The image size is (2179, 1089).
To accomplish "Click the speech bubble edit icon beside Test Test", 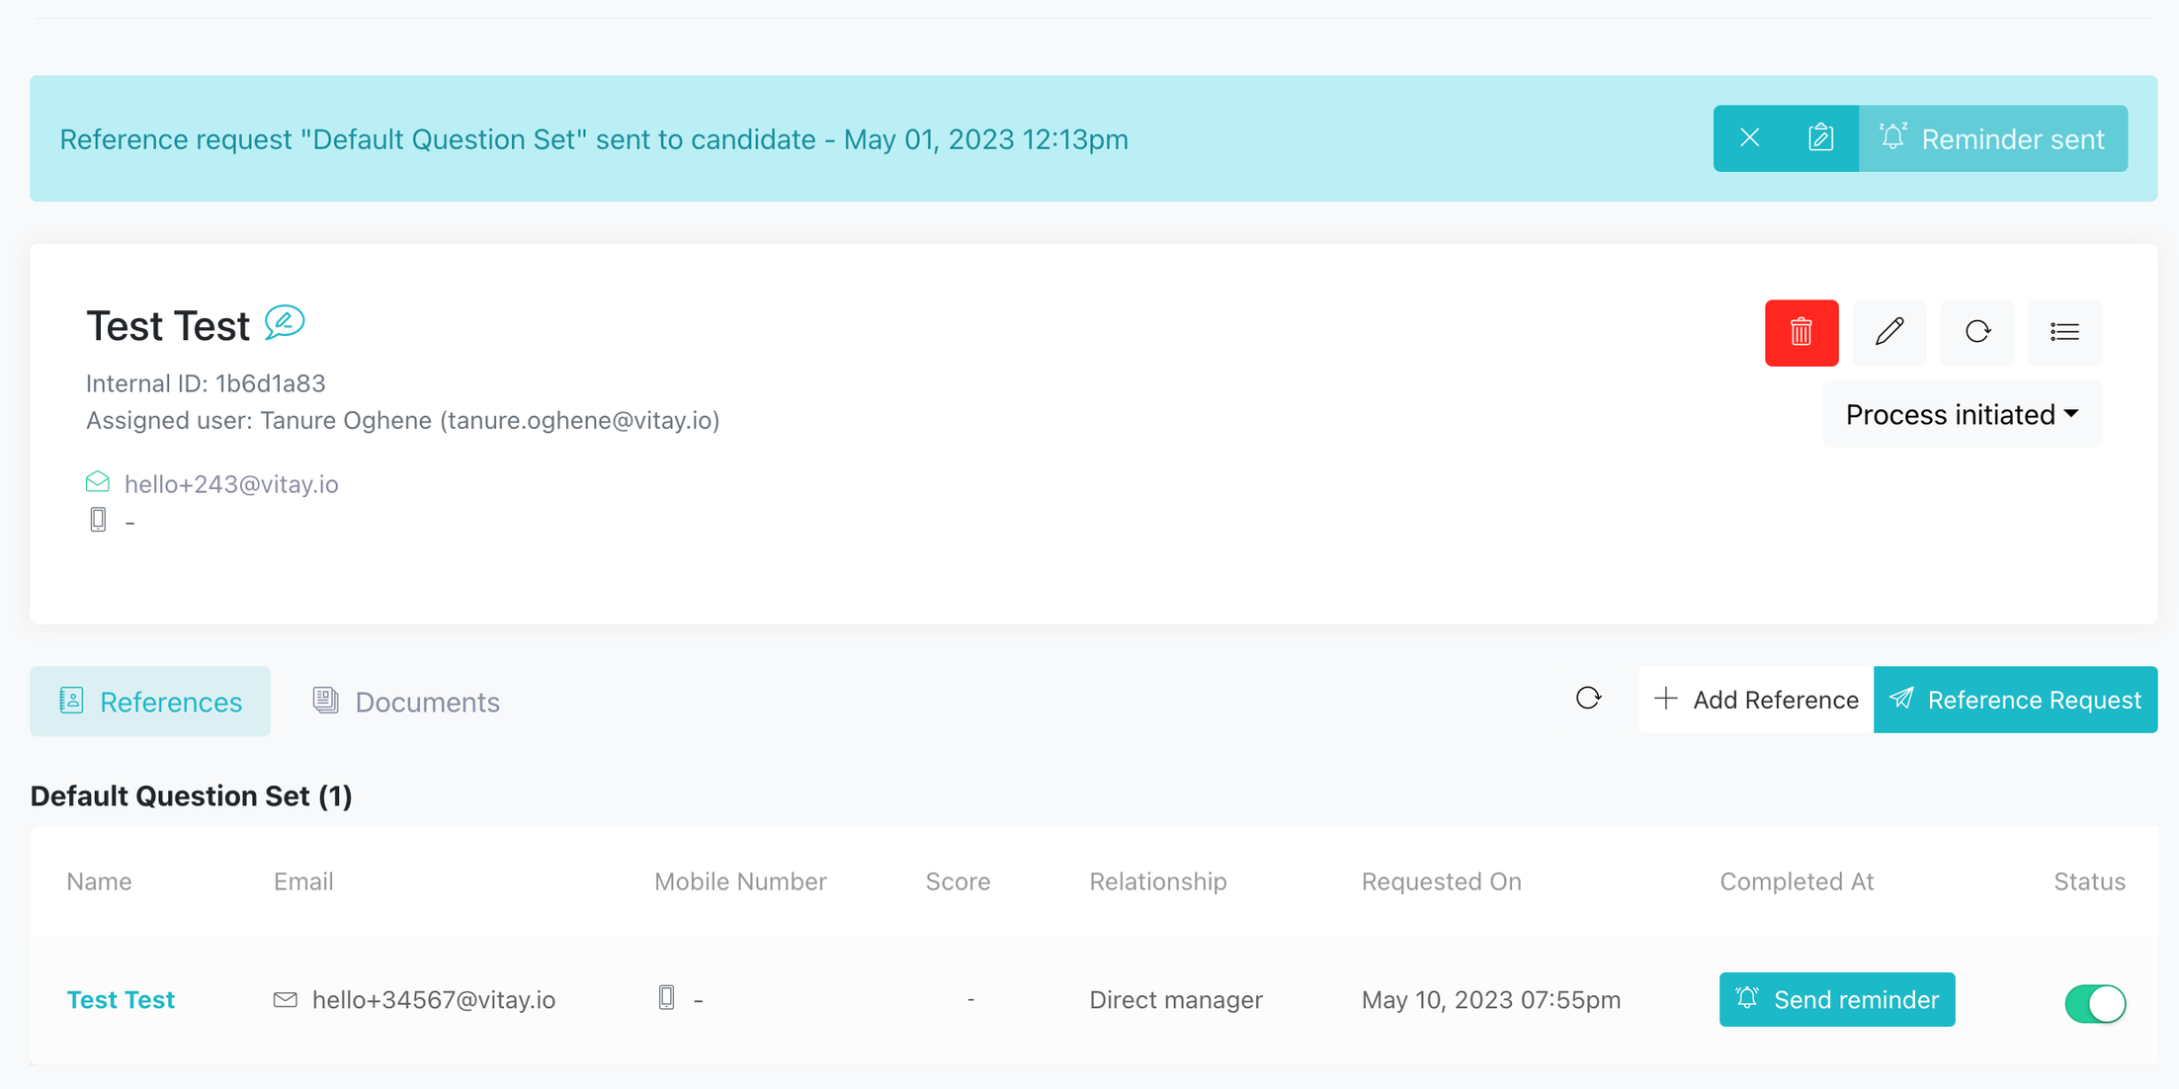I will (x=285, y=323).
